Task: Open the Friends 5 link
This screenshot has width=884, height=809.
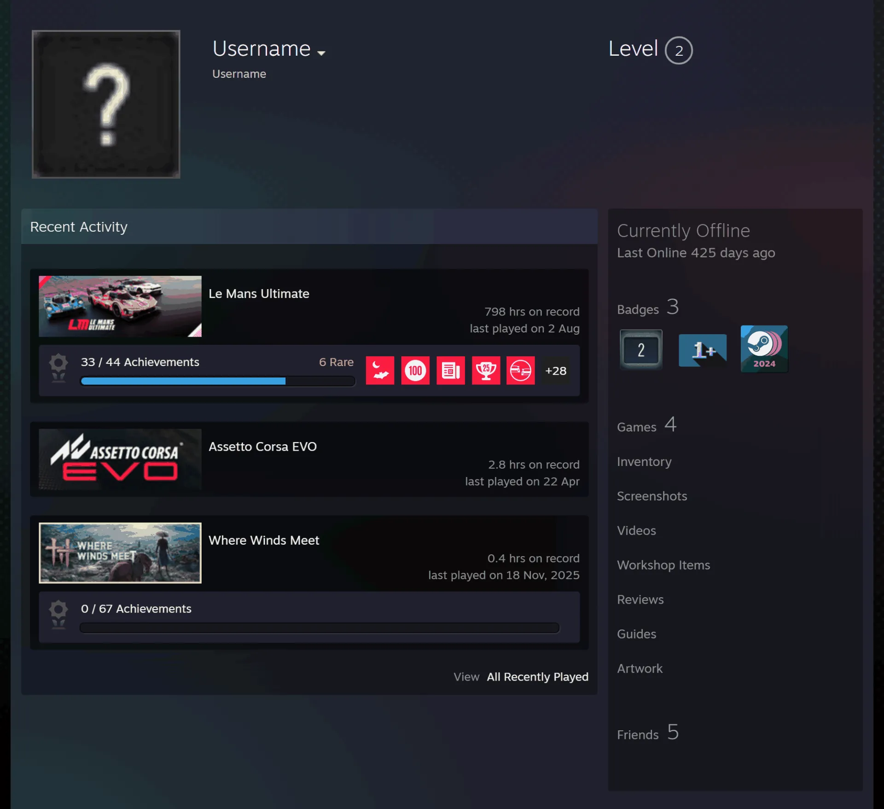Action: click(648, 733)
